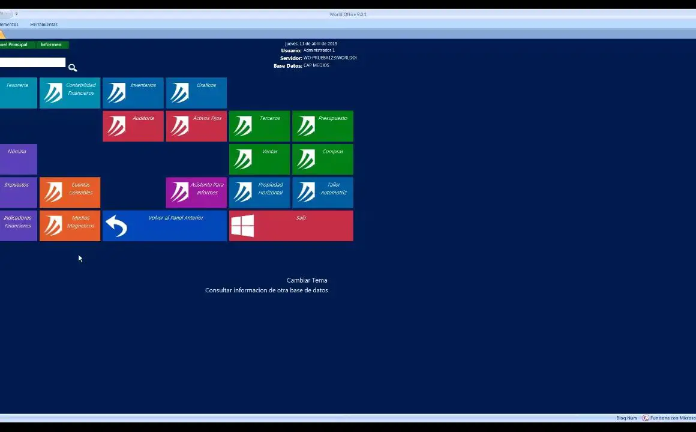Click the magnifying glass search icon

tap(73, 68)
